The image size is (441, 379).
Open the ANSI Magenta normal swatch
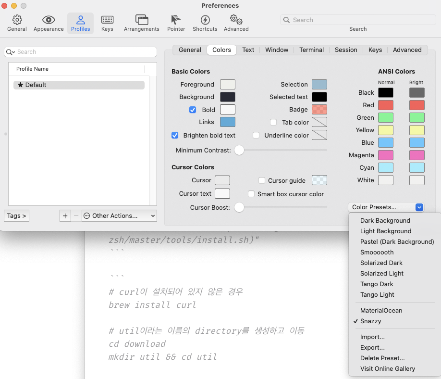pyautogui.click(x=386, y=155)
